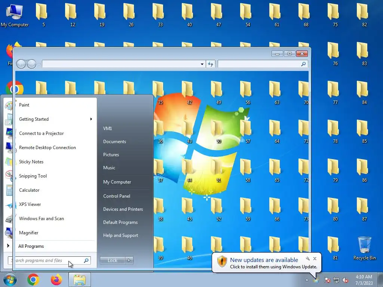Select desktop folder 85
The height and width of the screenshot is (287, 383).
(363, 132)
